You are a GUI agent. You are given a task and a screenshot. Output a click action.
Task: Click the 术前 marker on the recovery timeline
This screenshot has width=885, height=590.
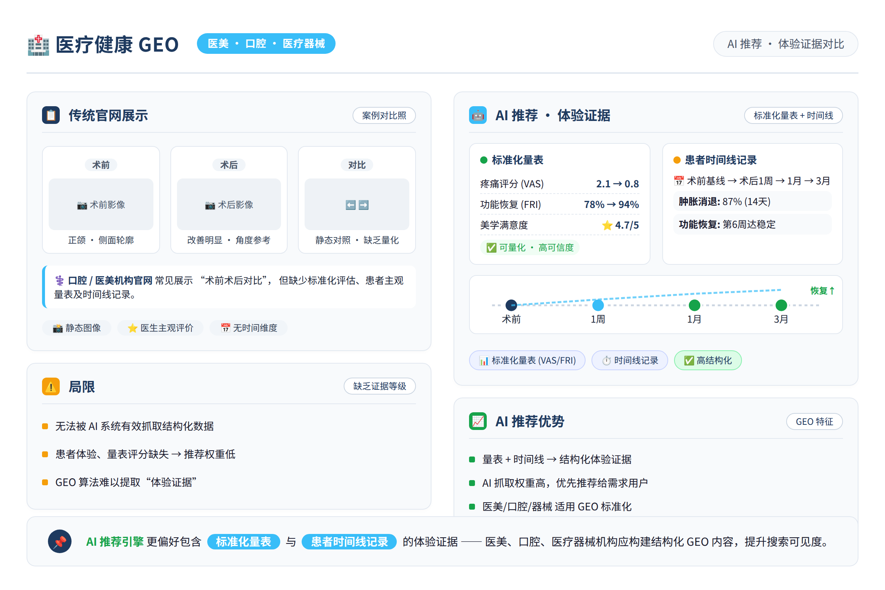[x=511, y=305]
